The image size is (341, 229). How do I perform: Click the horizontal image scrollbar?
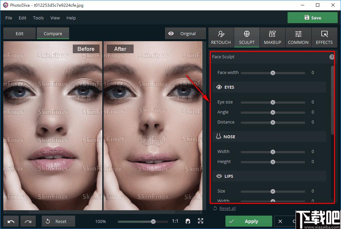tap(102, 212)
